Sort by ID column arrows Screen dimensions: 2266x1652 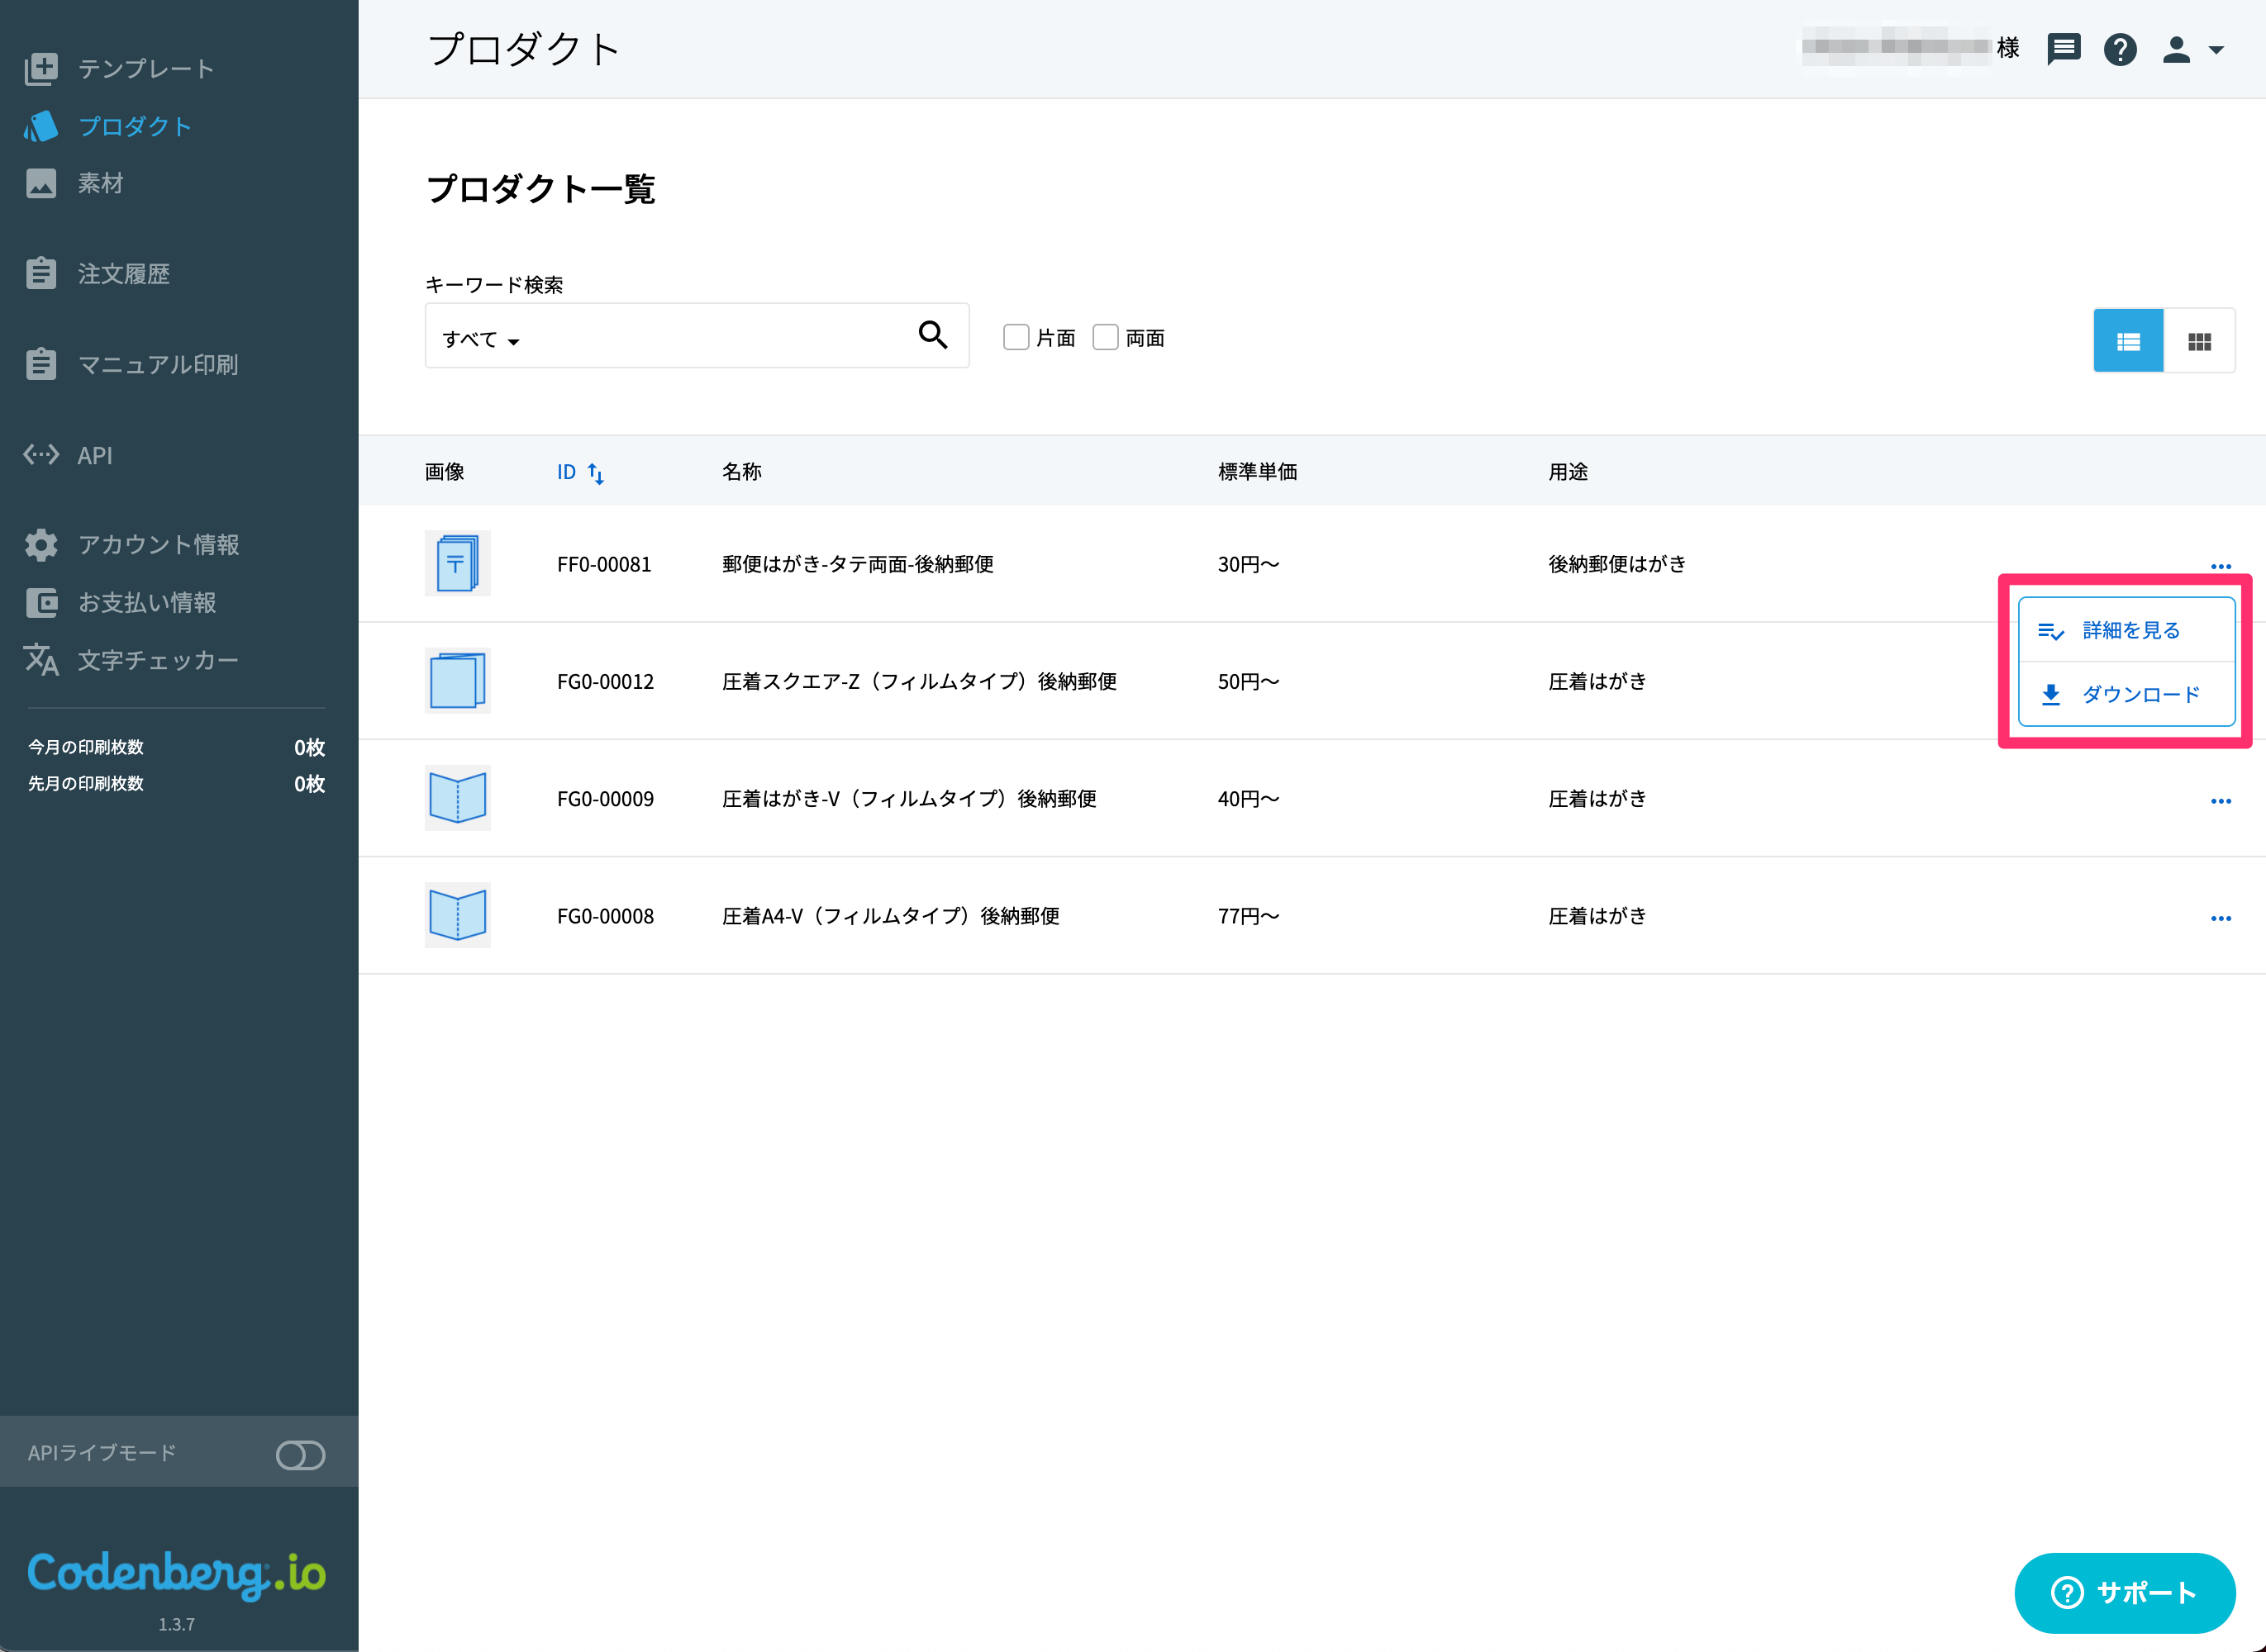[595, 473]
